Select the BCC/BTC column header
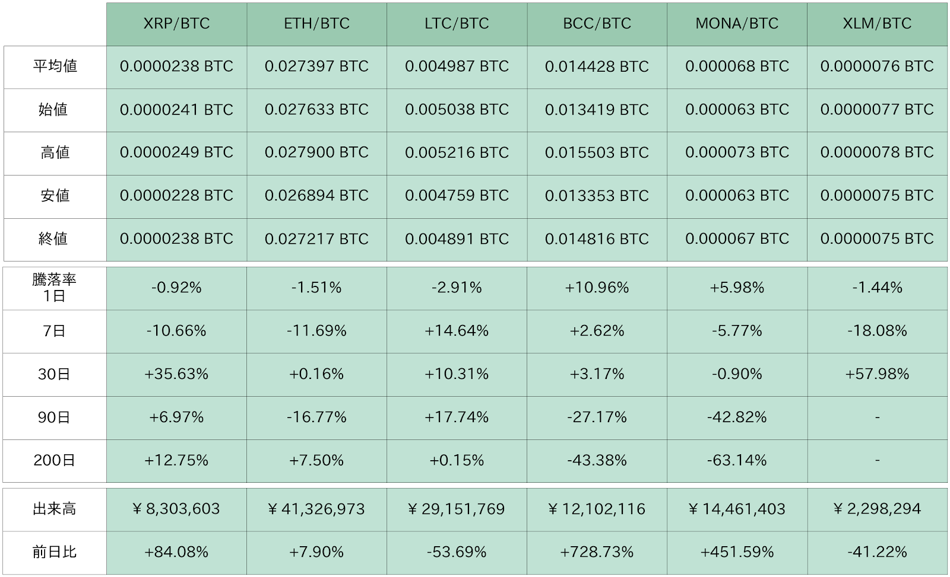Image resolution: width=950 pixels, height=577 pixels. tap(597, 24)
